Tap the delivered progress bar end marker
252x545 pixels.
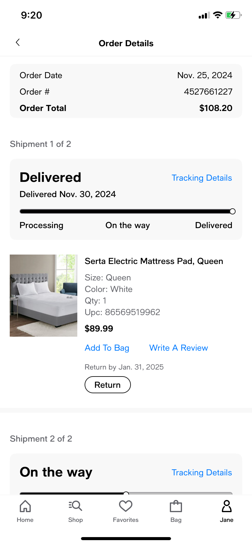(x=233, y=211)
